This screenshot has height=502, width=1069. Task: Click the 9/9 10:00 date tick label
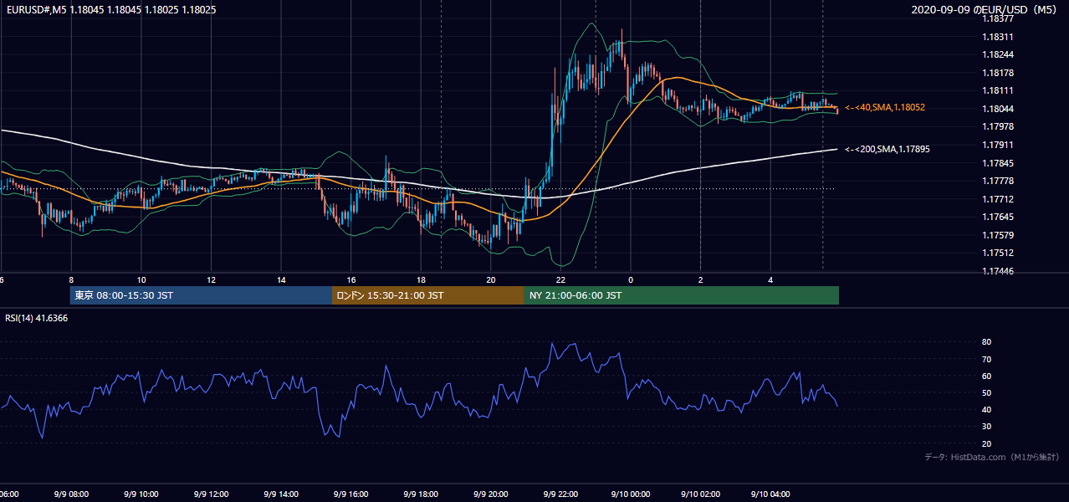pyautogui.click(x=141, y=494)
